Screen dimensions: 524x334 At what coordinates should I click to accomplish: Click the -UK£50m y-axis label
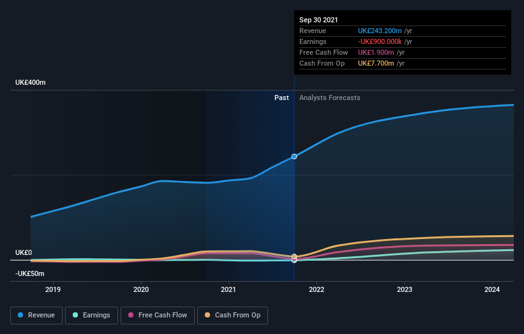coord(30,273)
